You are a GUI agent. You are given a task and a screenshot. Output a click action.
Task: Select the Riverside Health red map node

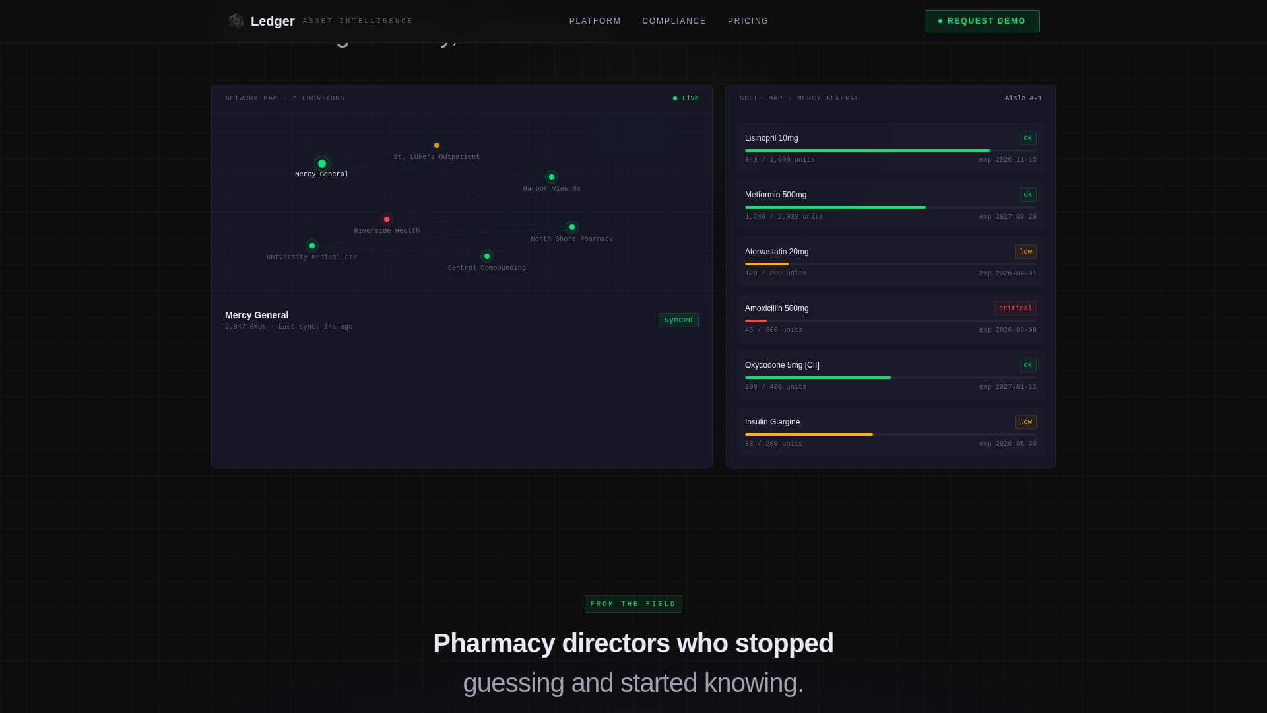(x=387, y=219)
